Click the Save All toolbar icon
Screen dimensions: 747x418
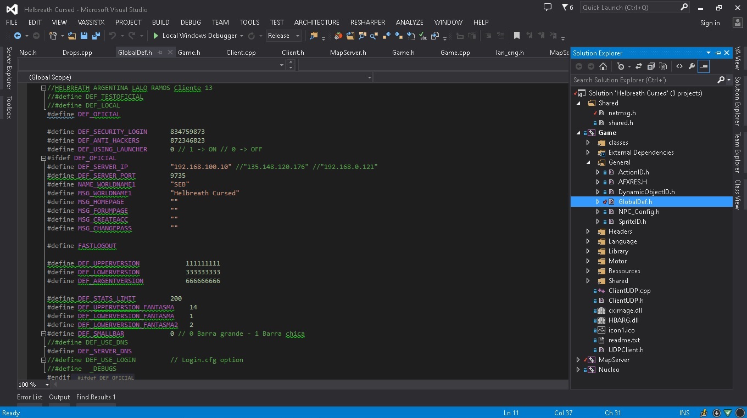pos(96,36)
